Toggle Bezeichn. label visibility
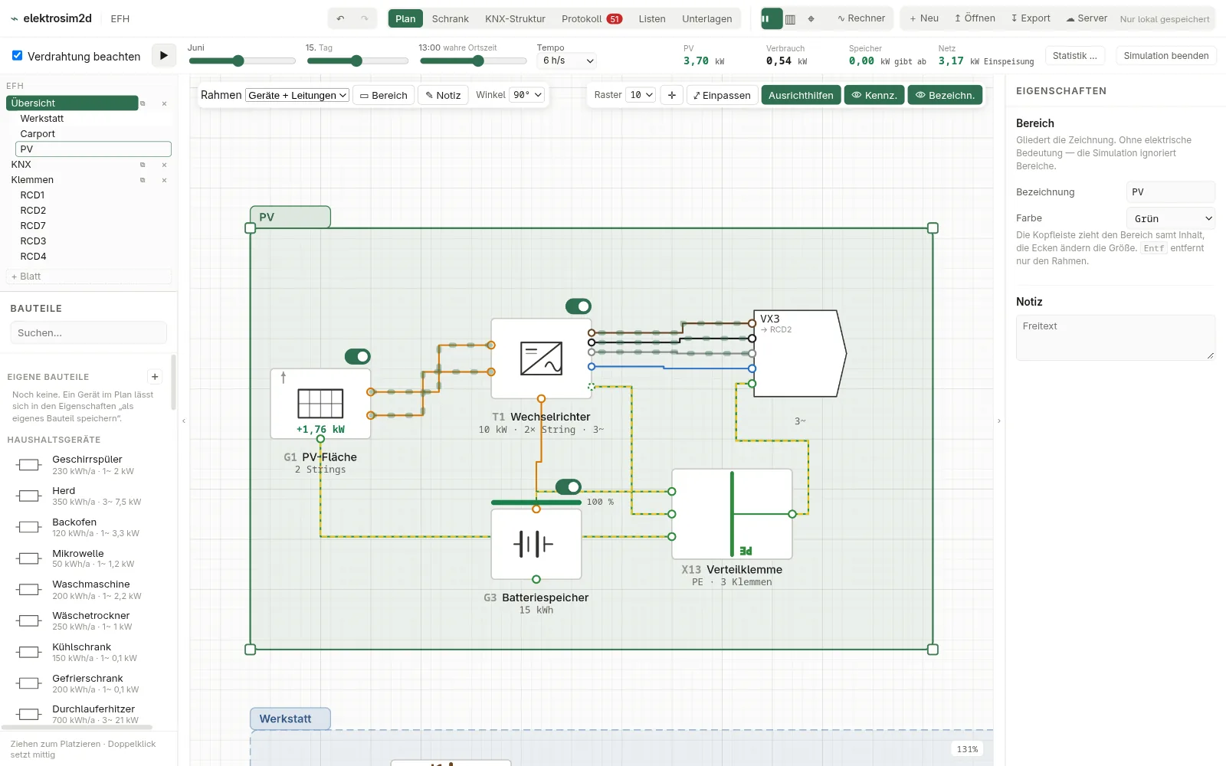 click(945, 95)
